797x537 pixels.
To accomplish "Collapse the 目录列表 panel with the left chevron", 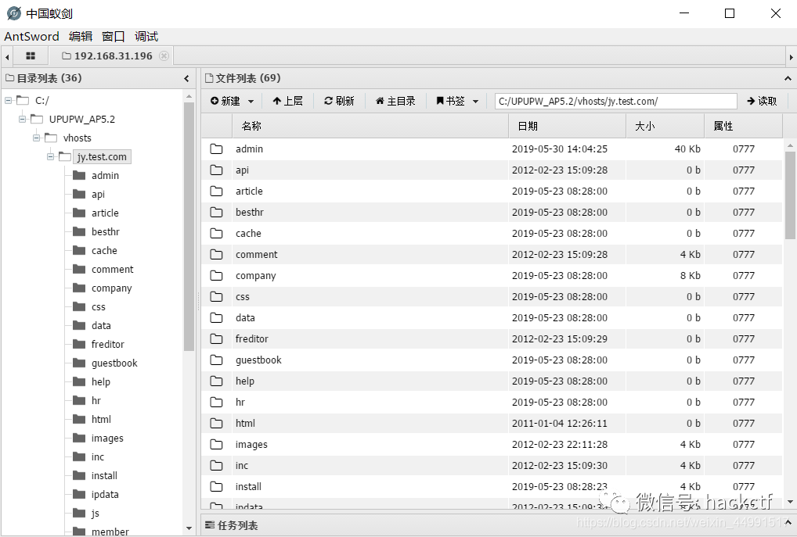I will 186,79.
